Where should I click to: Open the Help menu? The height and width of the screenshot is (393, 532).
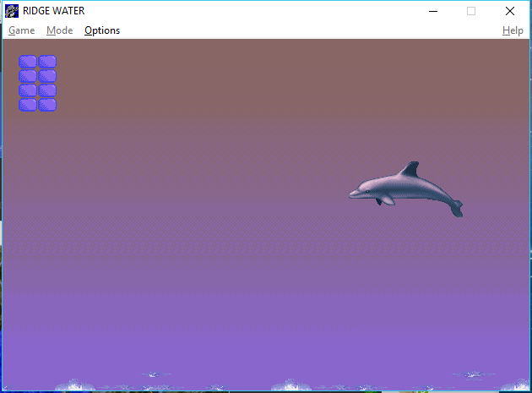tap(513, 30)
